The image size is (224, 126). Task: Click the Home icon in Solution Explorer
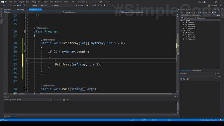pyautogui.click(x=187, y=13)
